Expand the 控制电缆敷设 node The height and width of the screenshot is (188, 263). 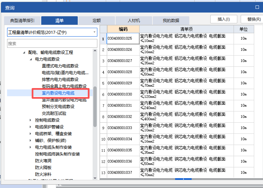(x=30, y=120)
